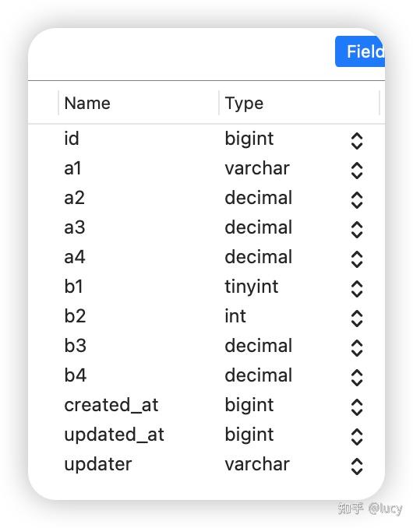Open varchar type selector for updater
Viewport: 413px width, 528px height.
coord(356,466)
